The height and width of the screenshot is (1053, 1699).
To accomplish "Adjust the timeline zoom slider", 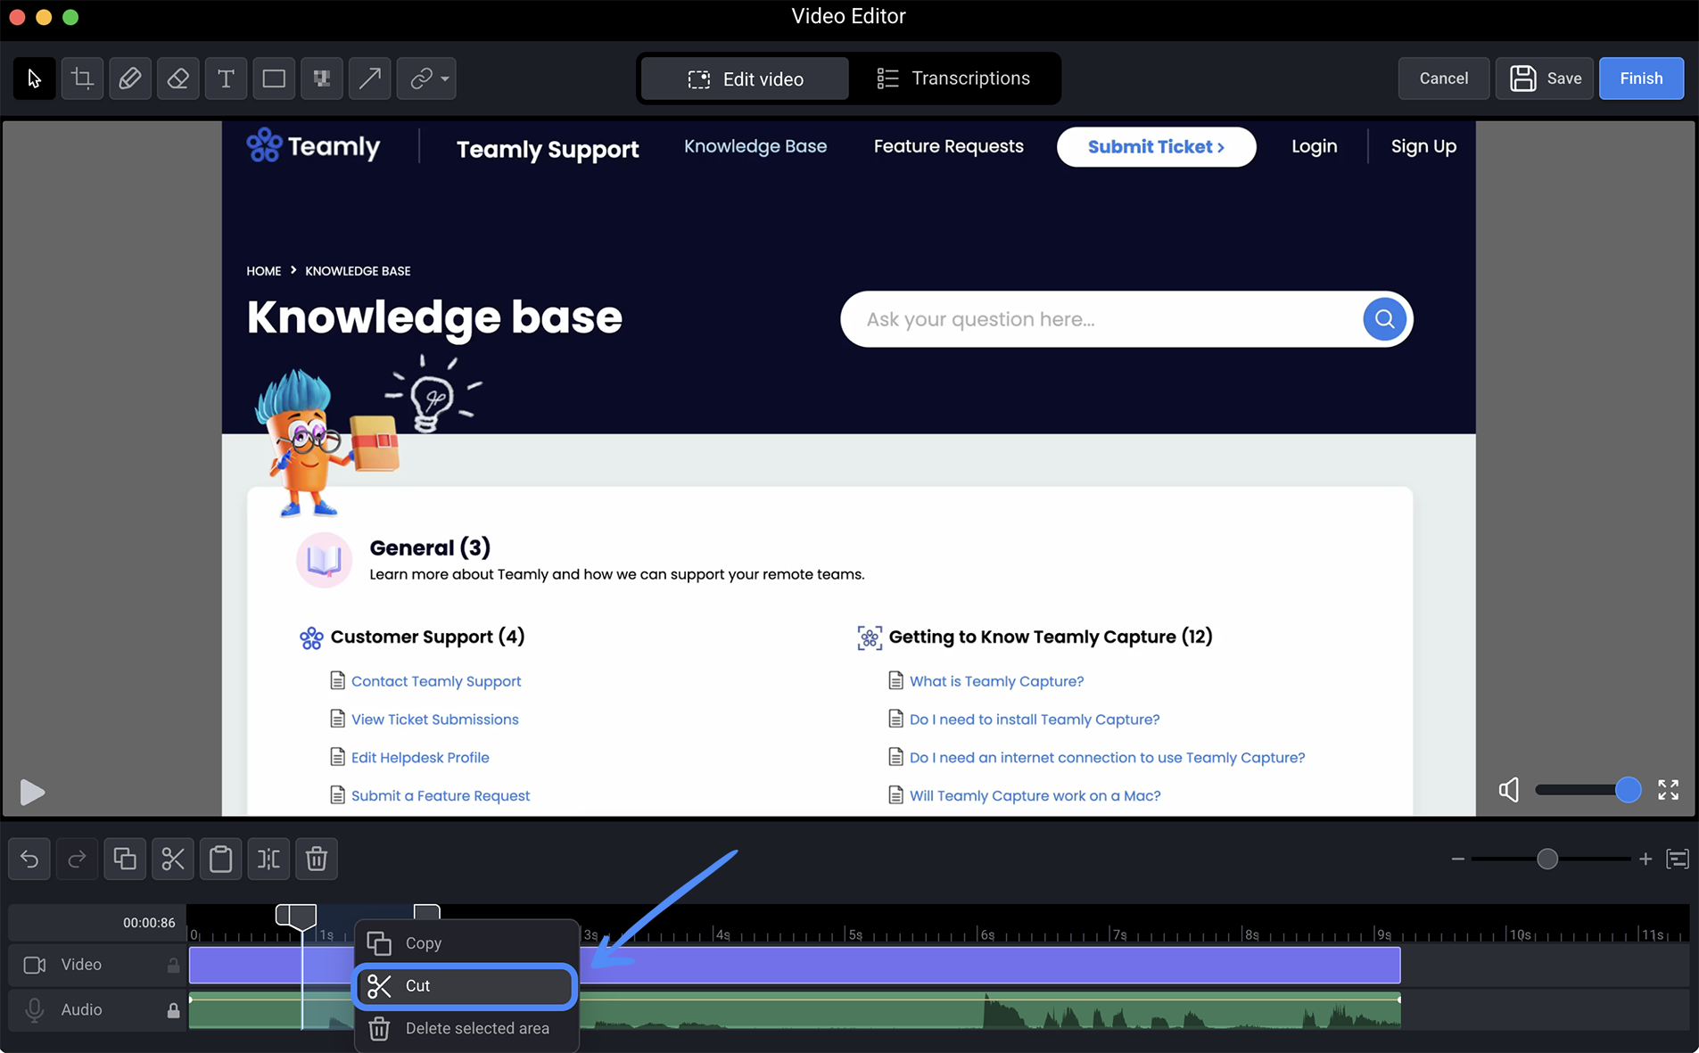I will pyautogui.click(x=1551, y=860).
